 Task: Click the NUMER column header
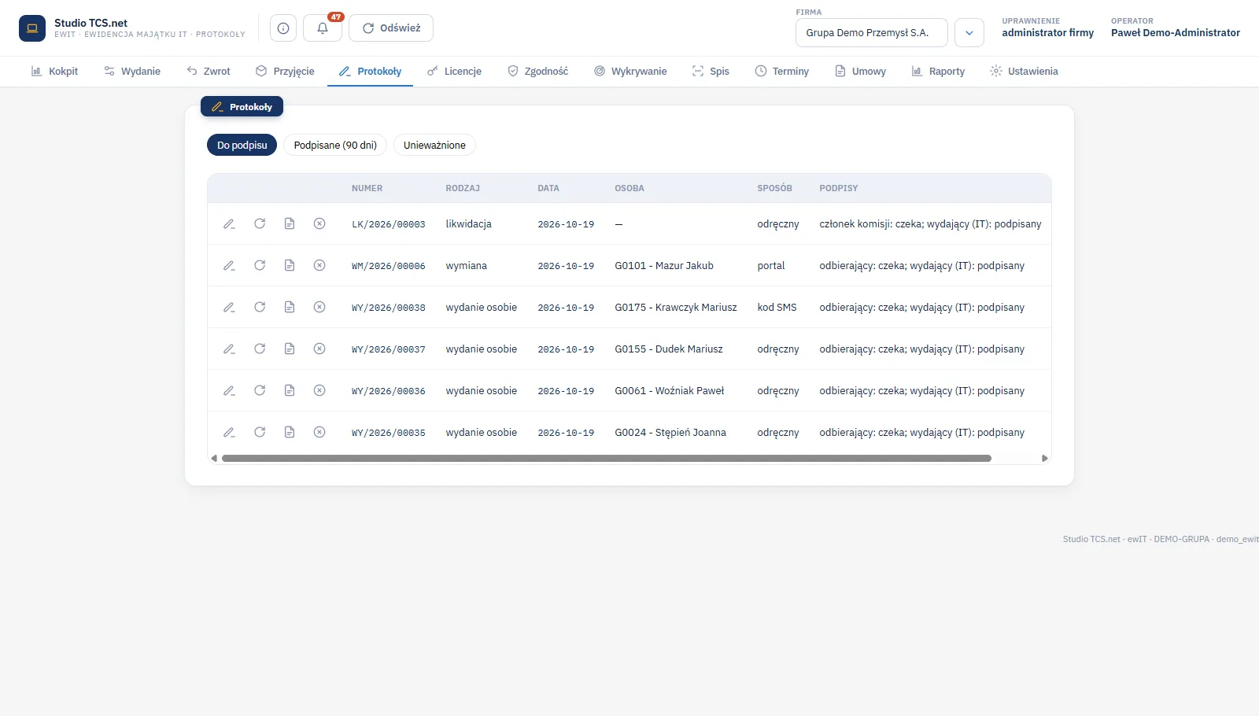coord(367,188)
